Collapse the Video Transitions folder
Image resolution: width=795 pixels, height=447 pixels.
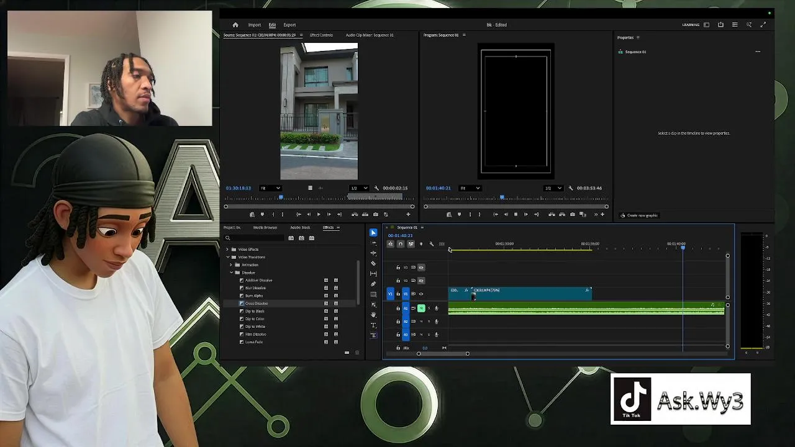pos(227,257)
